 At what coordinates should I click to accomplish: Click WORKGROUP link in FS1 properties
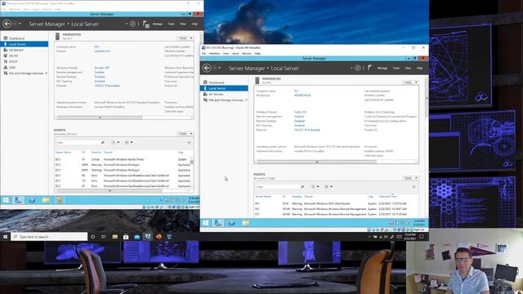point(302,96)
